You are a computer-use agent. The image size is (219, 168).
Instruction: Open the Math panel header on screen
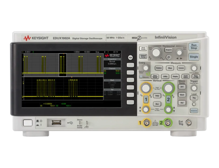[112, 80]
